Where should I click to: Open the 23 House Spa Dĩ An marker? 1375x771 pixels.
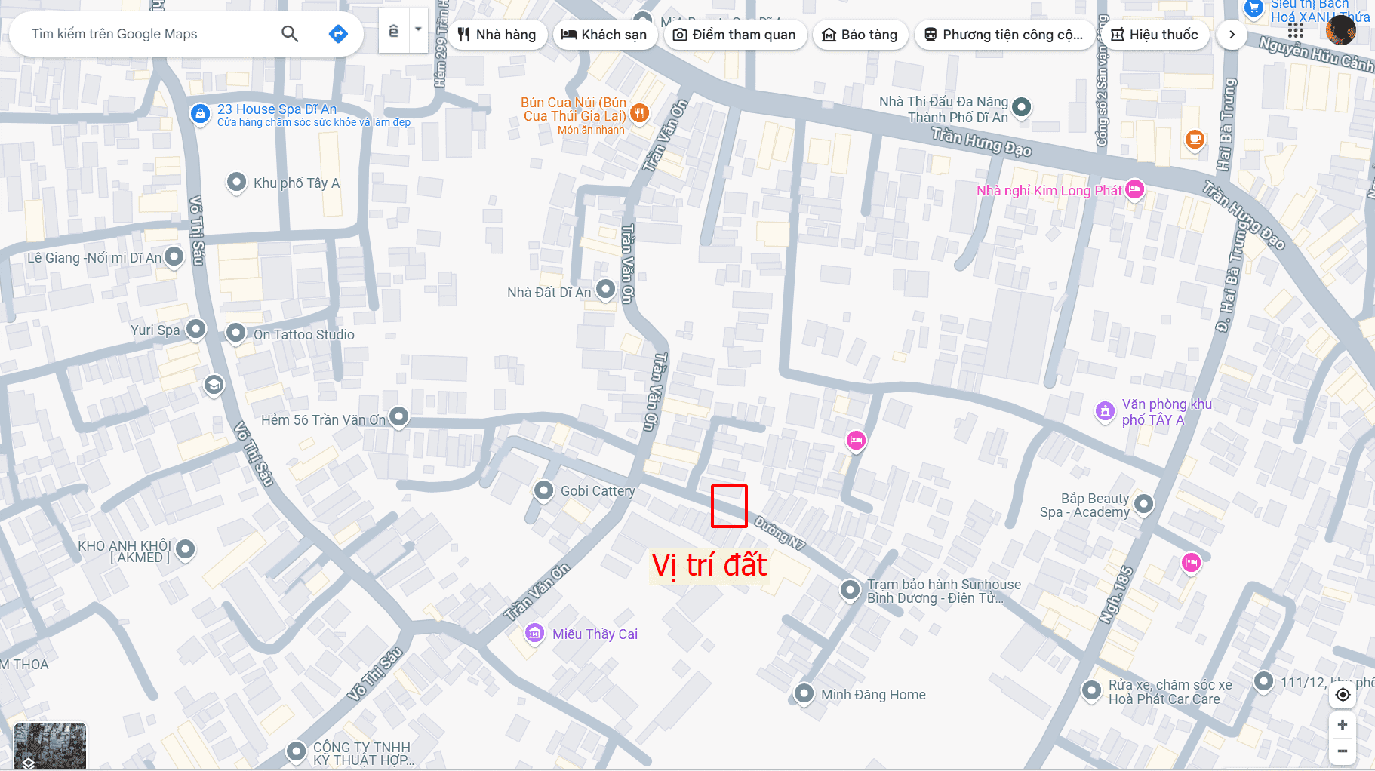200,114
